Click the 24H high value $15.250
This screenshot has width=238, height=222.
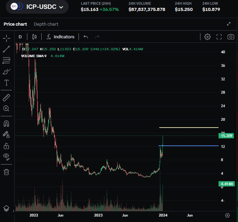(184, 10)
